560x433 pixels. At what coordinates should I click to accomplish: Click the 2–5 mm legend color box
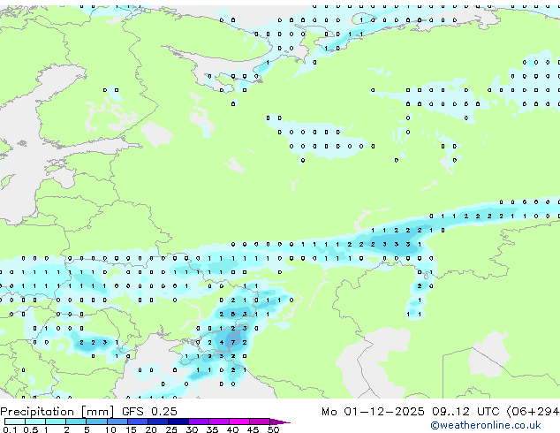point(76,422)
